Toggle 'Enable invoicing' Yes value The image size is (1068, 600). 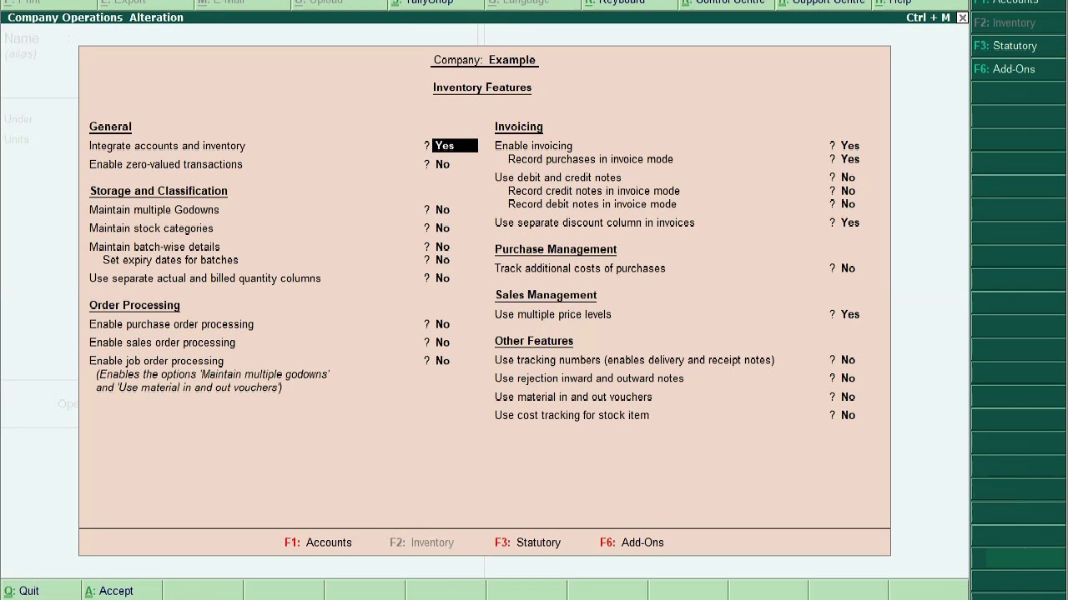click(x=849, y=146)
